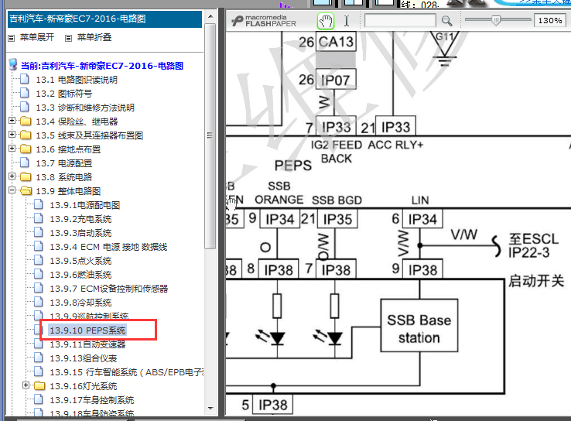This screenshot has height=421, width=571.
Task: Select the text selection cursor tool
Action: click(x=347, y=21)
